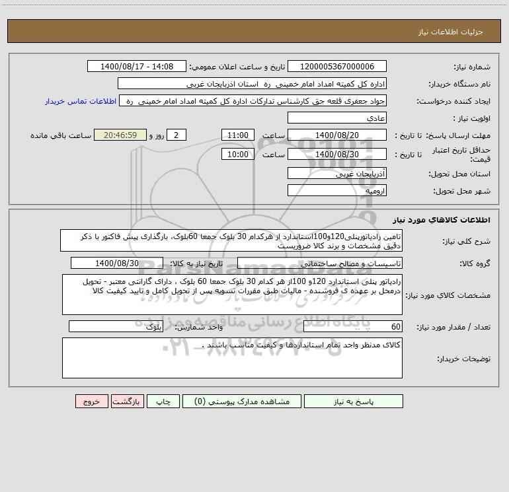This screenshot has height=492, width=509.
Task: Click price validity date 1400/08/30
Action: click(x=337, y=154)
